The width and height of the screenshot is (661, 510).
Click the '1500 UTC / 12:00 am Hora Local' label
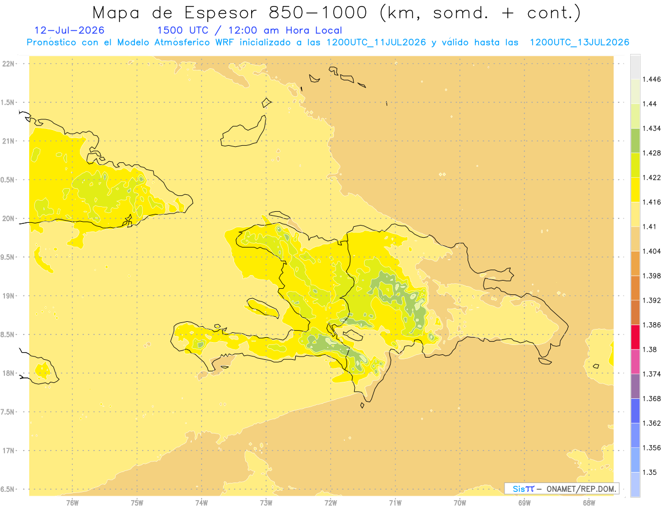250,30
